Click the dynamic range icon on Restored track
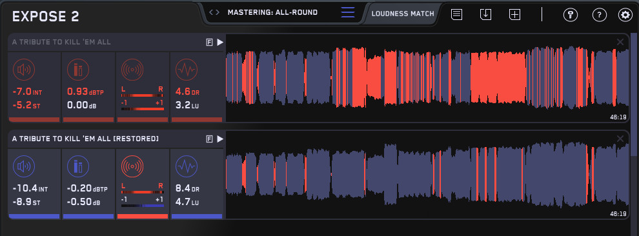 pyautogui.click(x=187, y=166)
